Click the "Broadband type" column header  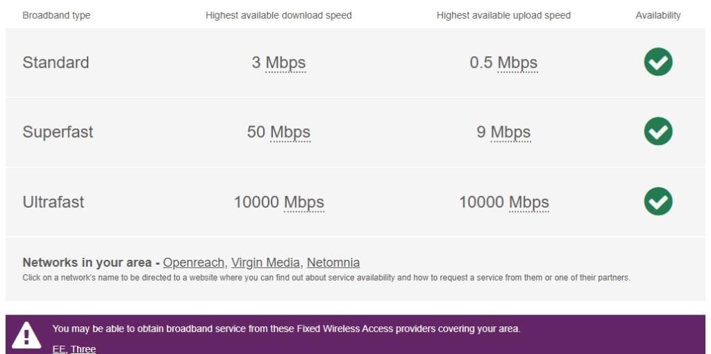pos(56,15)
